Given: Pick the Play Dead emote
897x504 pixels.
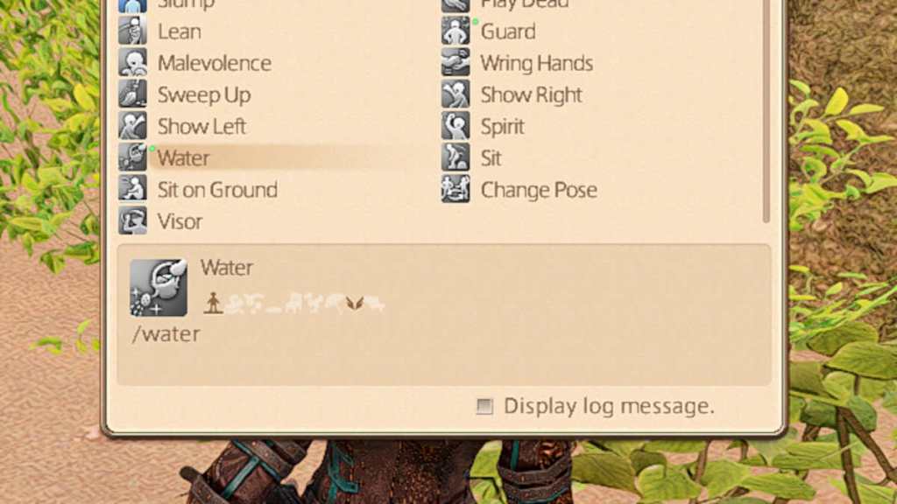Looking at the screenshot, I should point(515,4).
